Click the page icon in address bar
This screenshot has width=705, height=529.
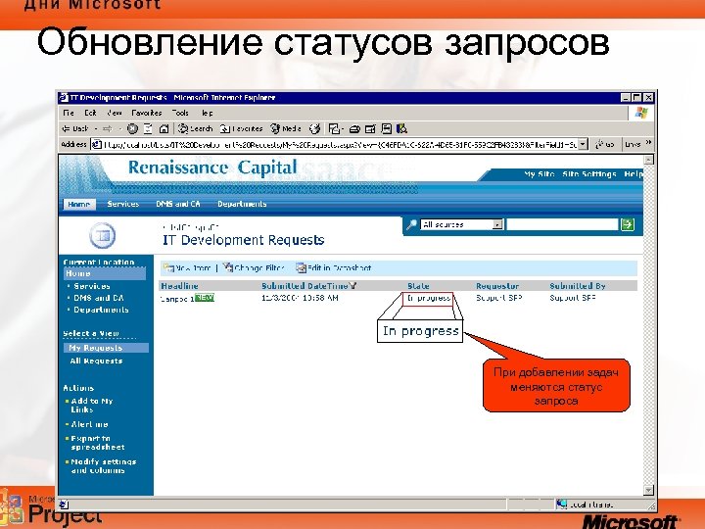pos(96,144)
